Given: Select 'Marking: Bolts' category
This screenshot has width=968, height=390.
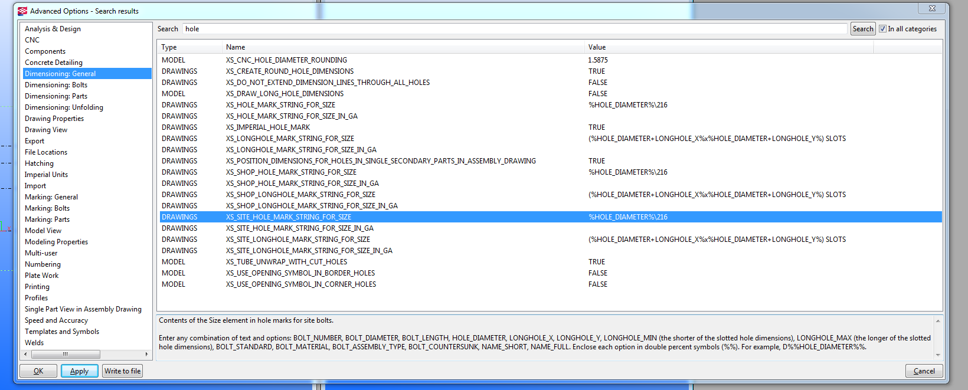Looking at the screenshot, I should pos(47,208).
